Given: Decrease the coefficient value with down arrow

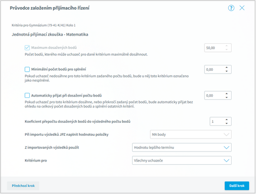Looking at the screenshot, I should tap(227, 123).
